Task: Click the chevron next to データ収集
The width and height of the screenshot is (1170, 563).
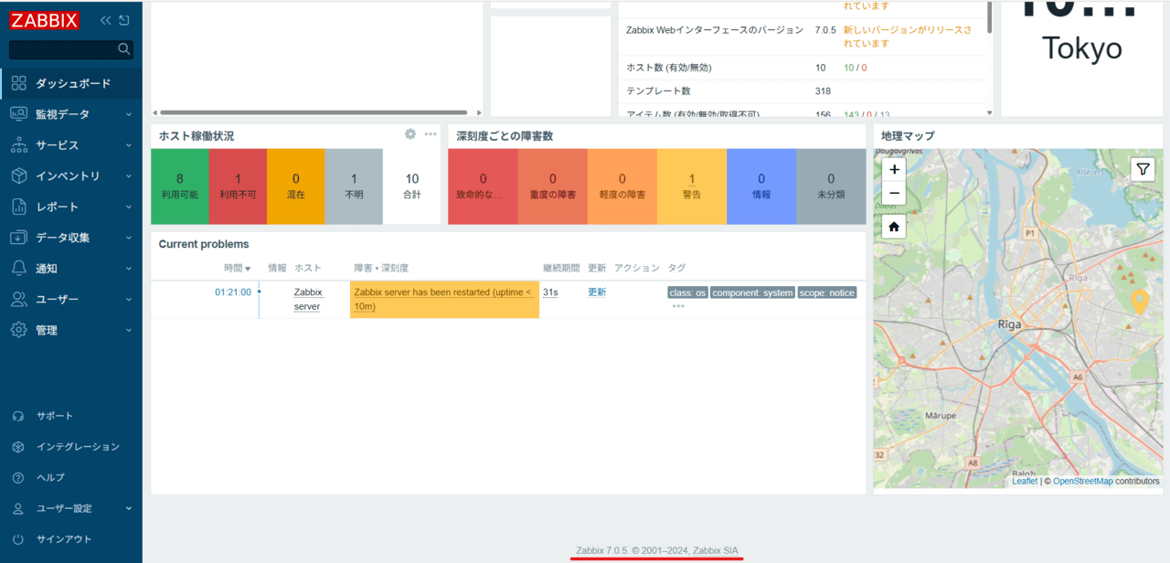Action: coord(129,238)
